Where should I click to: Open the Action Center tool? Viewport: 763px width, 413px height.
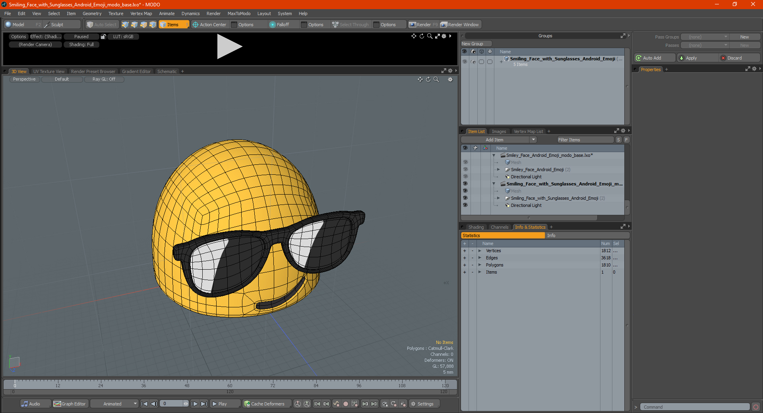click(x=209, y=25)
